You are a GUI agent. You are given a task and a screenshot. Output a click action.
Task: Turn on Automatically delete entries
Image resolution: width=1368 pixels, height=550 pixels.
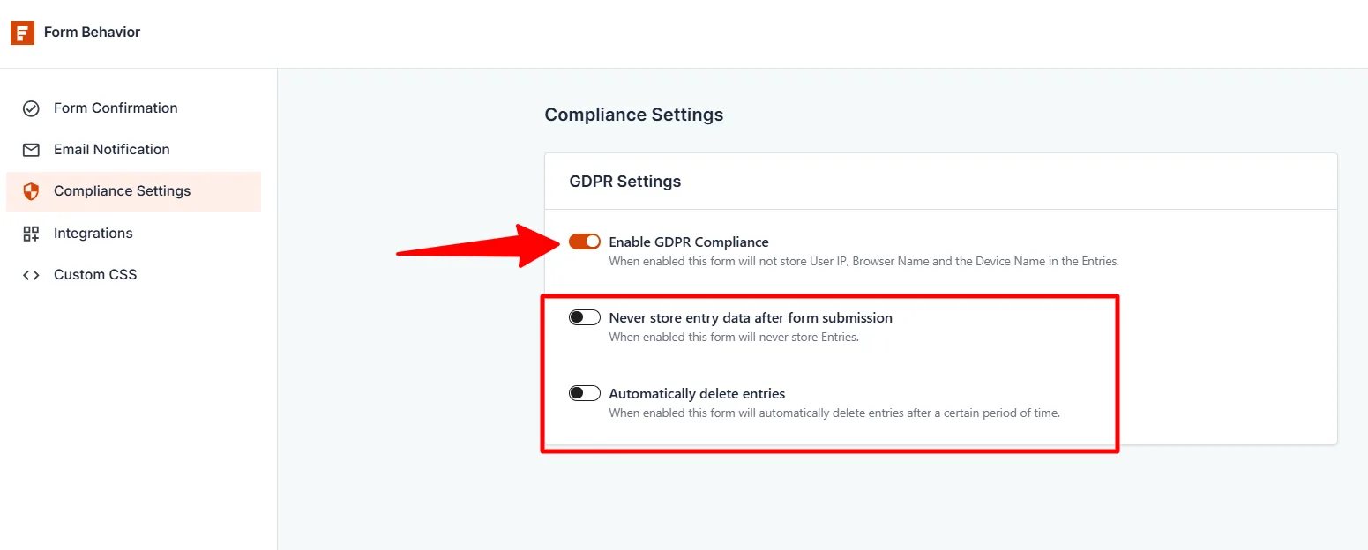click(584, 392)
